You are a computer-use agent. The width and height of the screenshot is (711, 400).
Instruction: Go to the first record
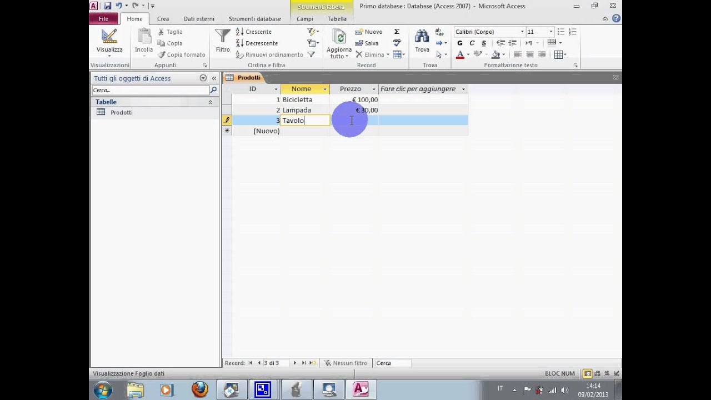(x=251, y=363)
